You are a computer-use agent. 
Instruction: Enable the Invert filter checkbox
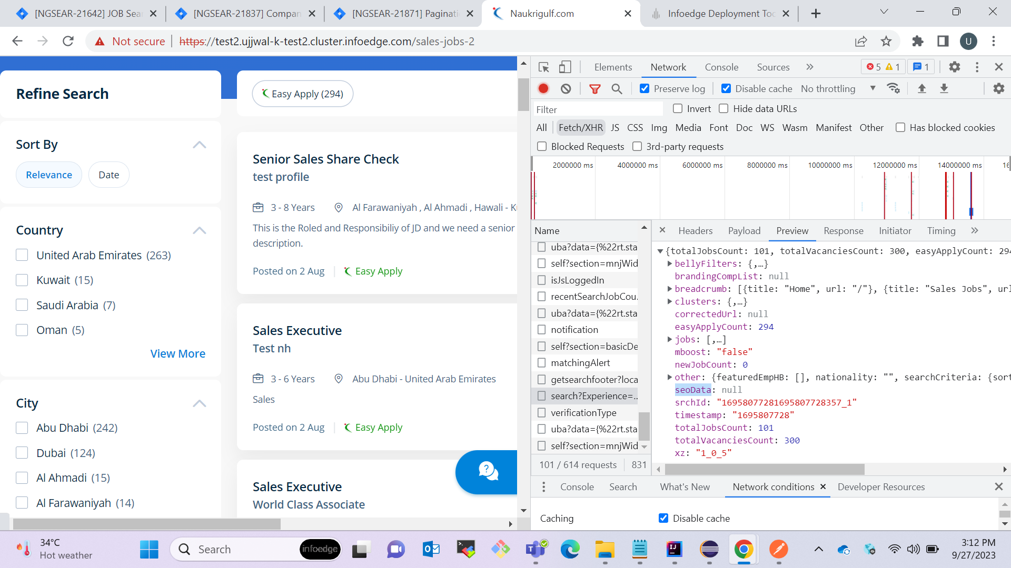click(678, 108)
